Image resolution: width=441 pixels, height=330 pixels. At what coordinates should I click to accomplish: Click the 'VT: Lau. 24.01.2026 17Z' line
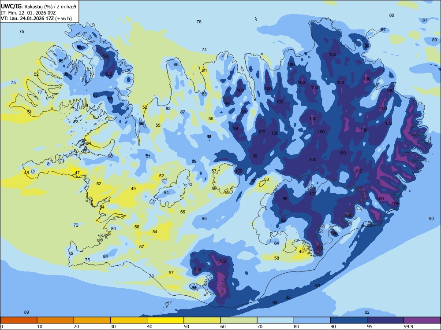[27, 19]
